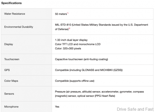Click the footnote 1 marker after 50 meters
This screenshot has height=112, width=155.
tap(68, 13)
